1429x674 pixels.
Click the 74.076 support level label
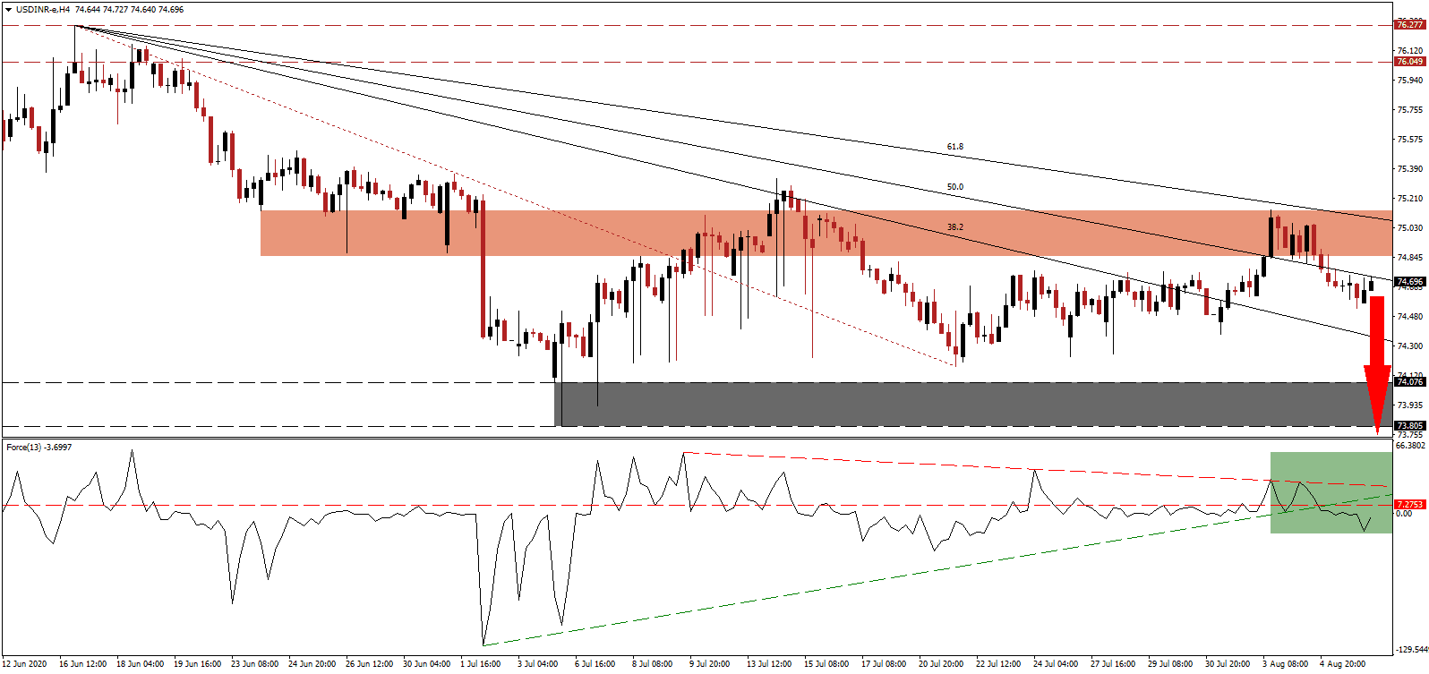point(1409,382)
